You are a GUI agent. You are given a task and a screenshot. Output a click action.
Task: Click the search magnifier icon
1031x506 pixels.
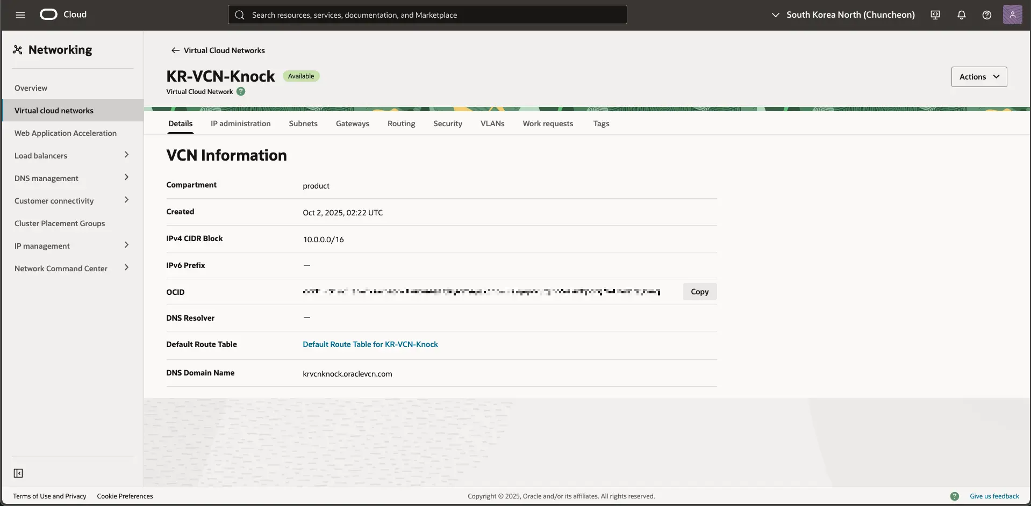click(x=240, y=15)
